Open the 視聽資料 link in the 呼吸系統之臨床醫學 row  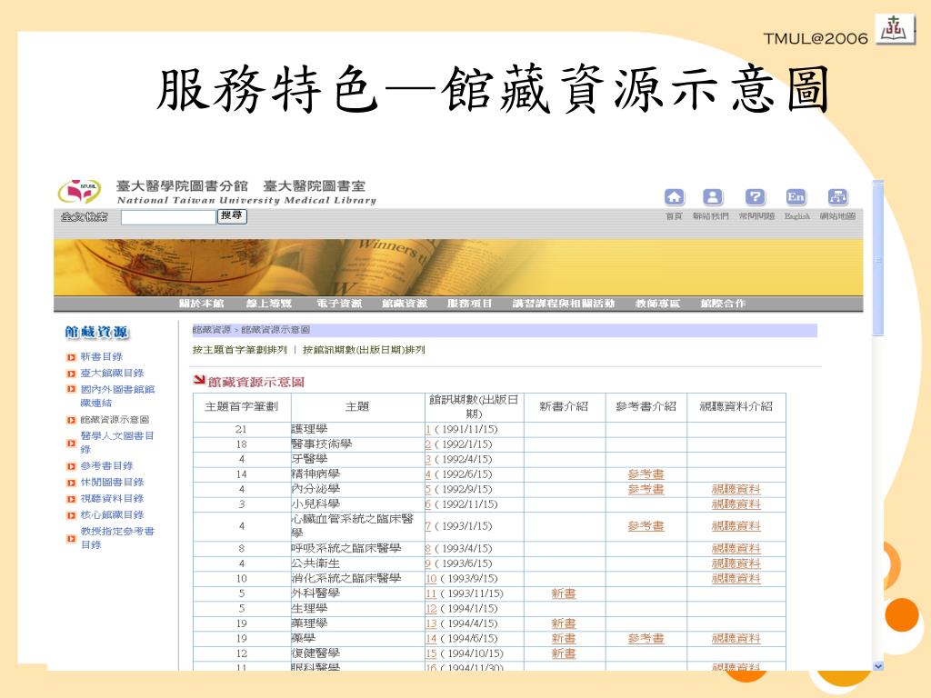coord(736,548)
